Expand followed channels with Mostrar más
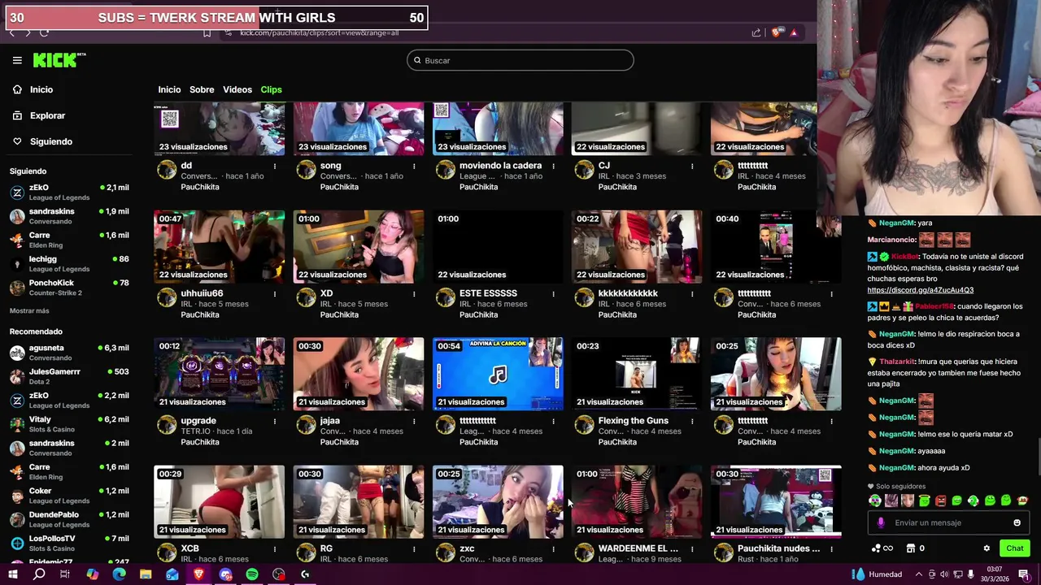The image size is (1041, 585). [29, 311]
